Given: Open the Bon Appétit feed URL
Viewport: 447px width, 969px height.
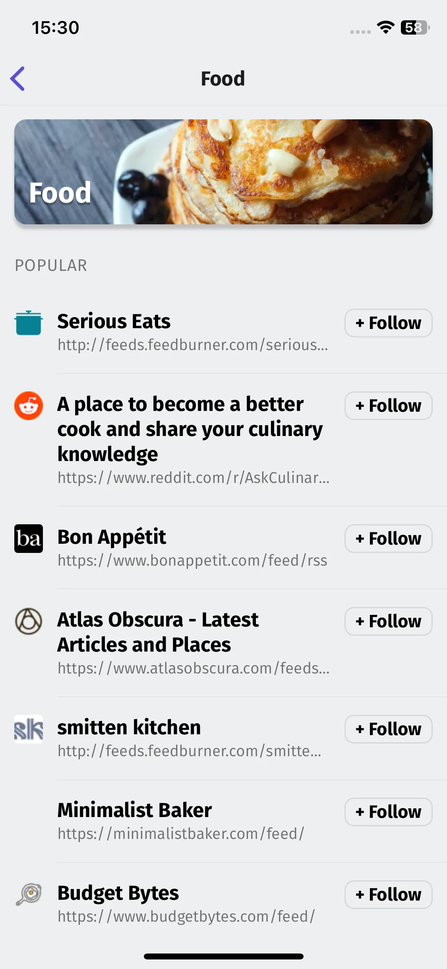Looking at the screenshot, I should coord(192,560).
